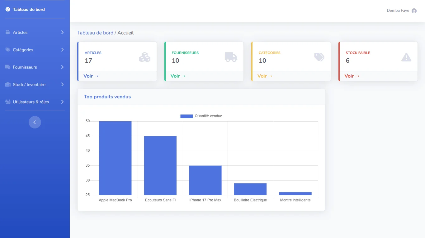Click the warehouse icon next to Stock / Inventaire
The height and width of the screenshot is (238, 425).
click(x=8, y=84)
